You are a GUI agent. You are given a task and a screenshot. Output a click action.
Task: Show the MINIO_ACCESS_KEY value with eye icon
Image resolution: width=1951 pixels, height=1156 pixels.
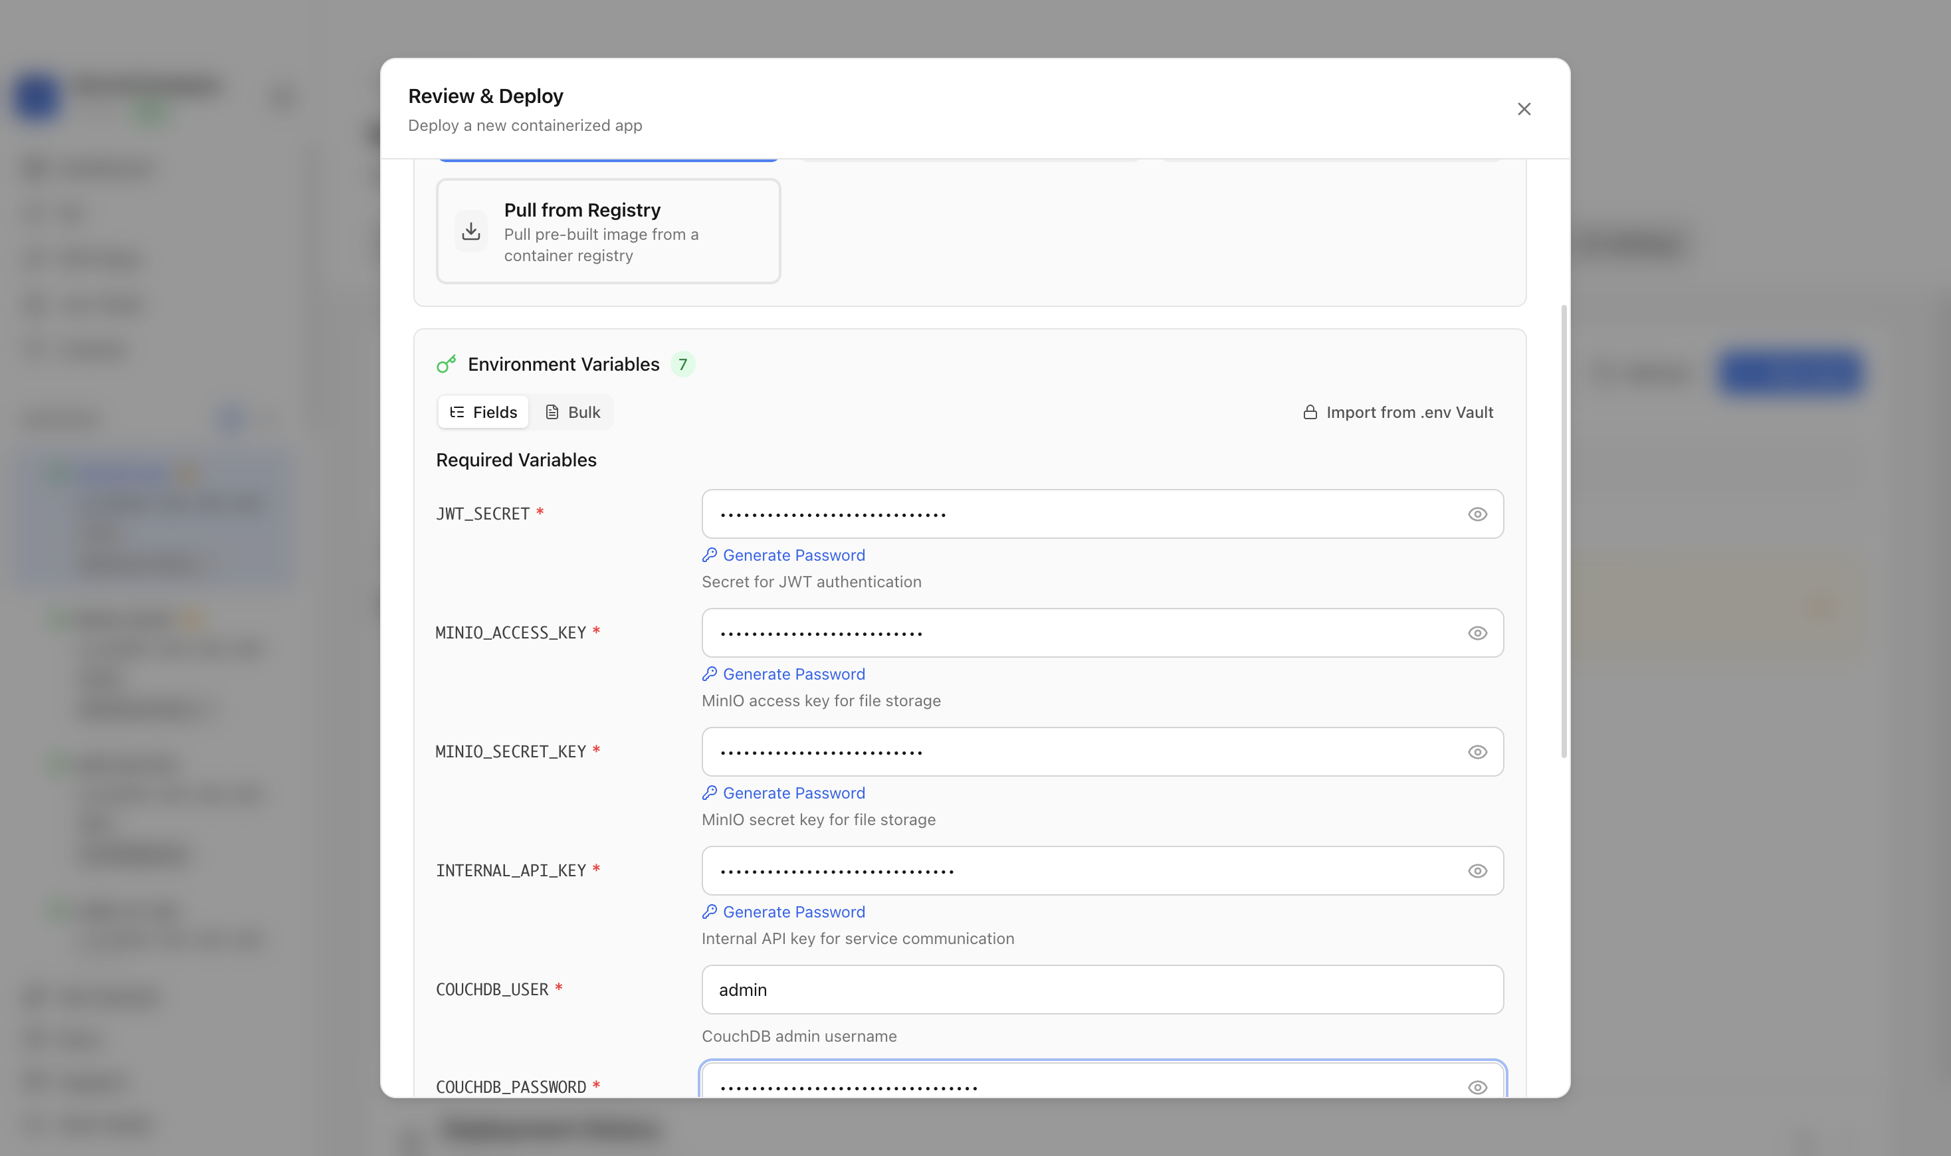(1477, 633)
